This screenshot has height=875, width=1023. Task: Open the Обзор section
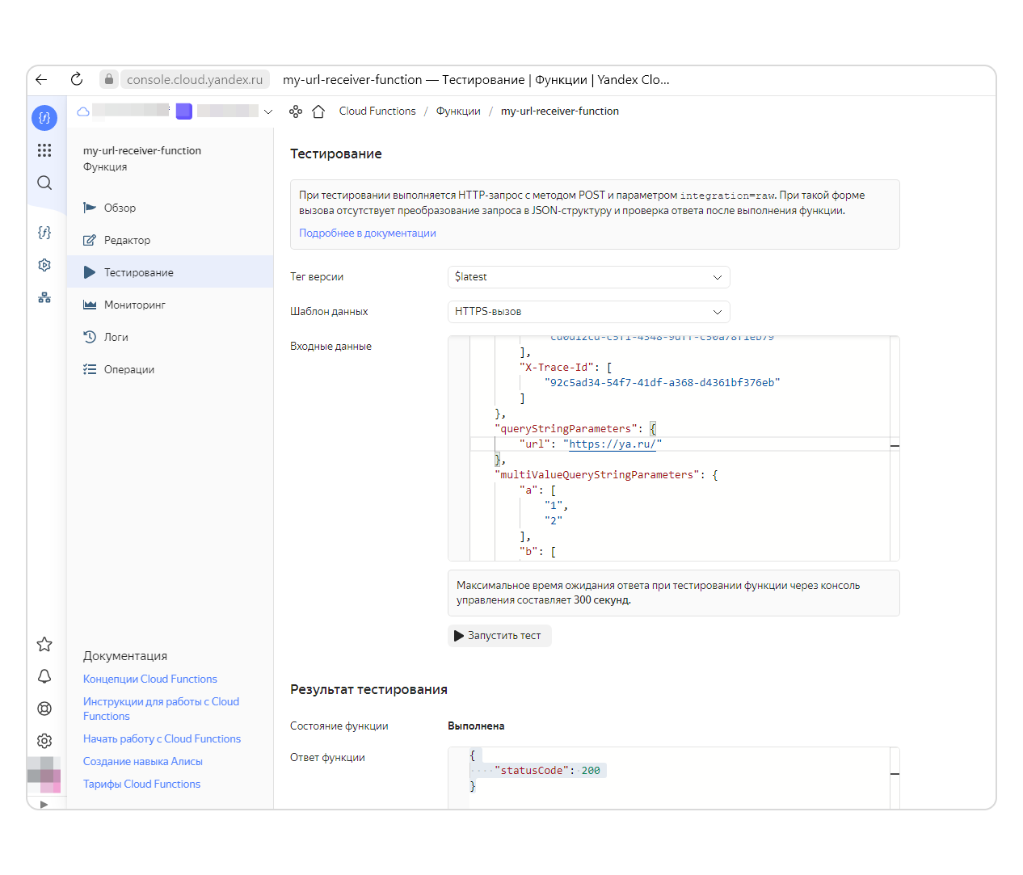(170, 208)
